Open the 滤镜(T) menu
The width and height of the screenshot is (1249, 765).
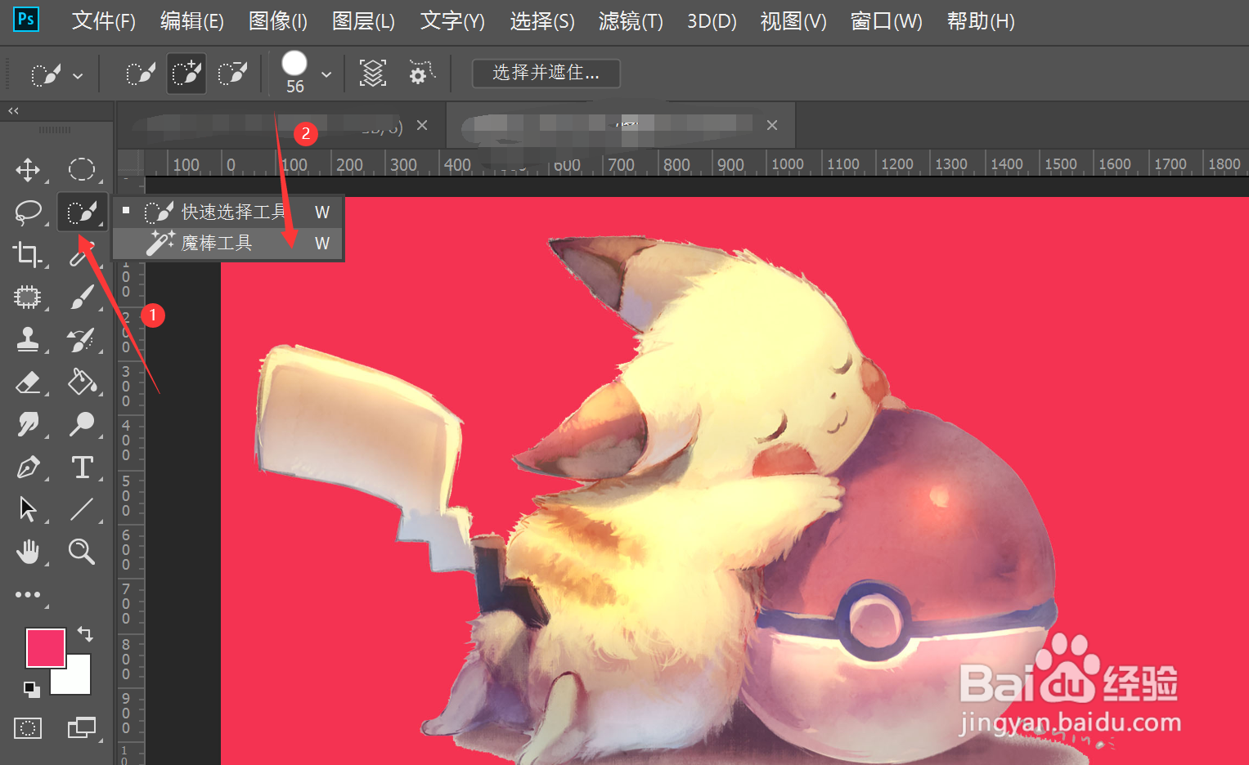(x=631, y=21)
